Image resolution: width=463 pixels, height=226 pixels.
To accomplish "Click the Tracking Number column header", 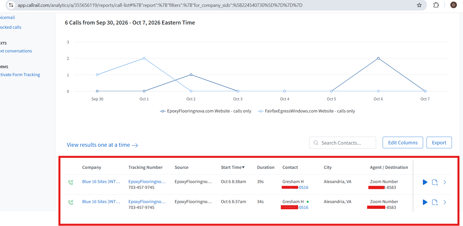I will point(146,167).
